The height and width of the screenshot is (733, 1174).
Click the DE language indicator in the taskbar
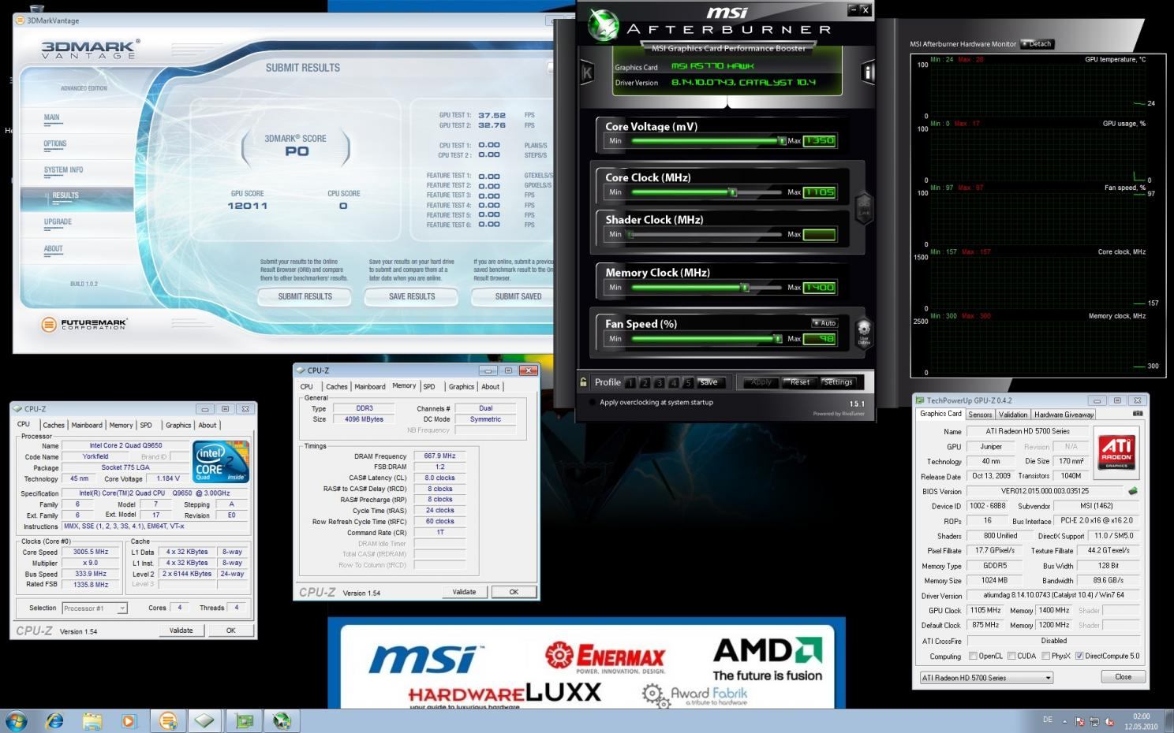pyautogui.click(x=1048, y=720)
